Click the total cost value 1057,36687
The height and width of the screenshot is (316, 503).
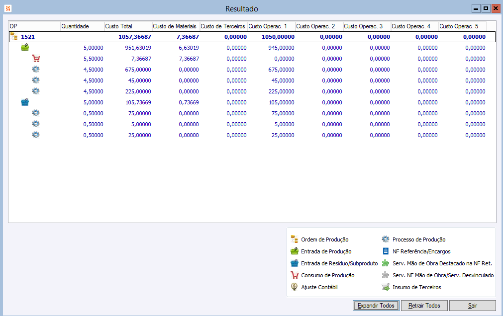coord(135,37)
